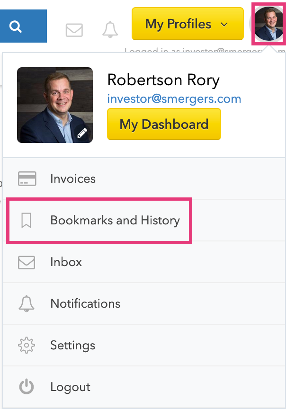The image size is (286, 409).
Task: Follow the investor@smergers.com email link
Action: pyautogui.click(x=174, y=99)
